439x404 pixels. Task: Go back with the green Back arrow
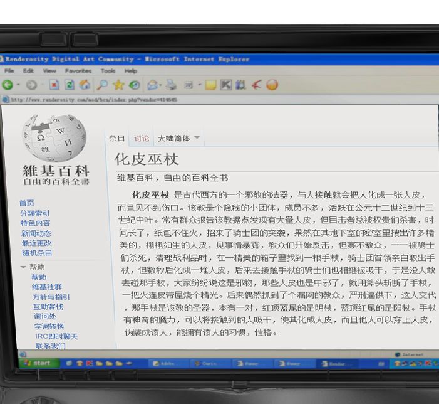(x=8, y=85)
